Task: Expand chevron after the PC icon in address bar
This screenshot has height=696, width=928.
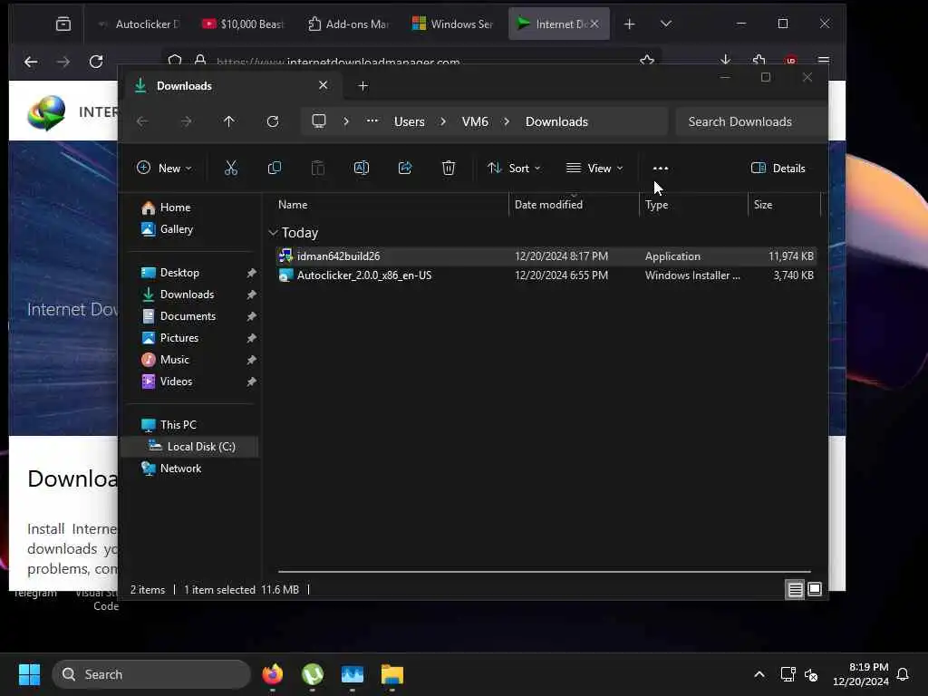Action: coord(346,121)
